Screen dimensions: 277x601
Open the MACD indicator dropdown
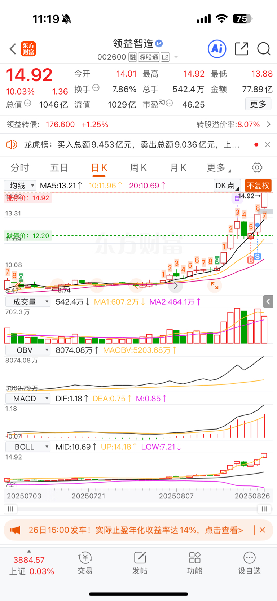(x=27, y=399)
